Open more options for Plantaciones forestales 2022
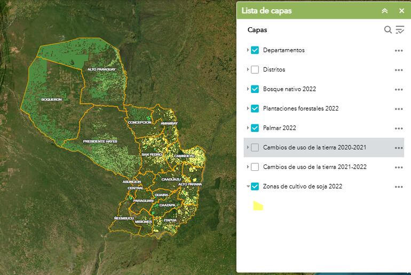411x275 pixels. 398,109
